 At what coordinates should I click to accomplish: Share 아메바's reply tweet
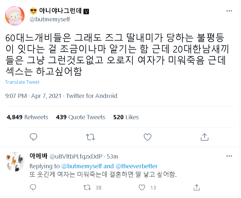[197, 187]
